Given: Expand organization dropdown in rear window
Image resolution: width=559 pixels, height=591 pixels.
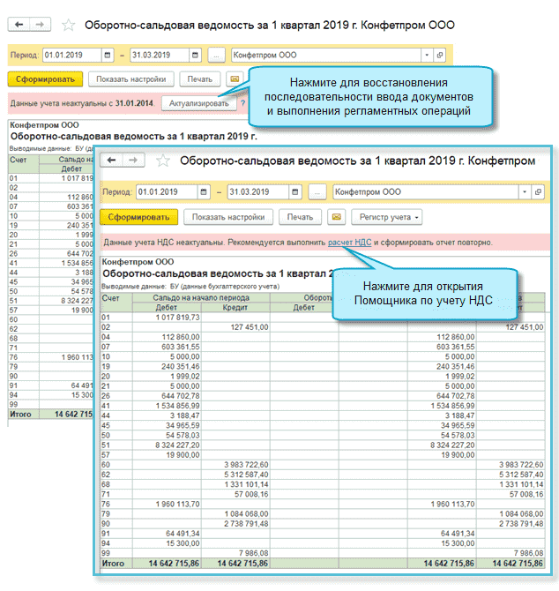Looking at the screenshot, I should [x=427, y=55].
